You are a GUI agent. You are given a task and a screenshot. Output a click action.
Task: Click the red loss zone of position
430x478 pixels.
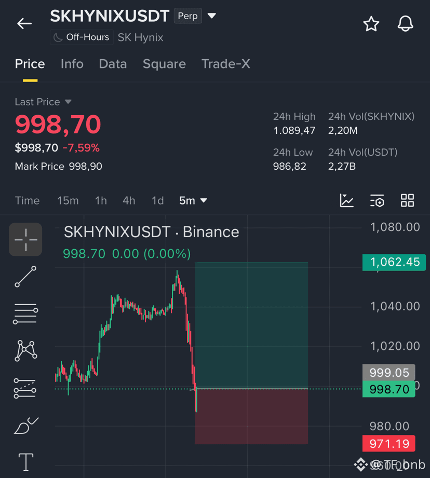(251, 416)
